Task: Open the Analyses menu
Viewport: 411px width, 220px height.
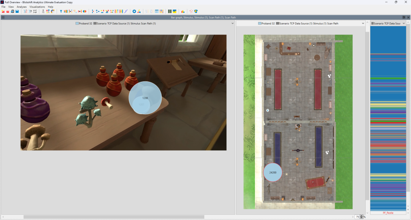Action: [22, 7]
